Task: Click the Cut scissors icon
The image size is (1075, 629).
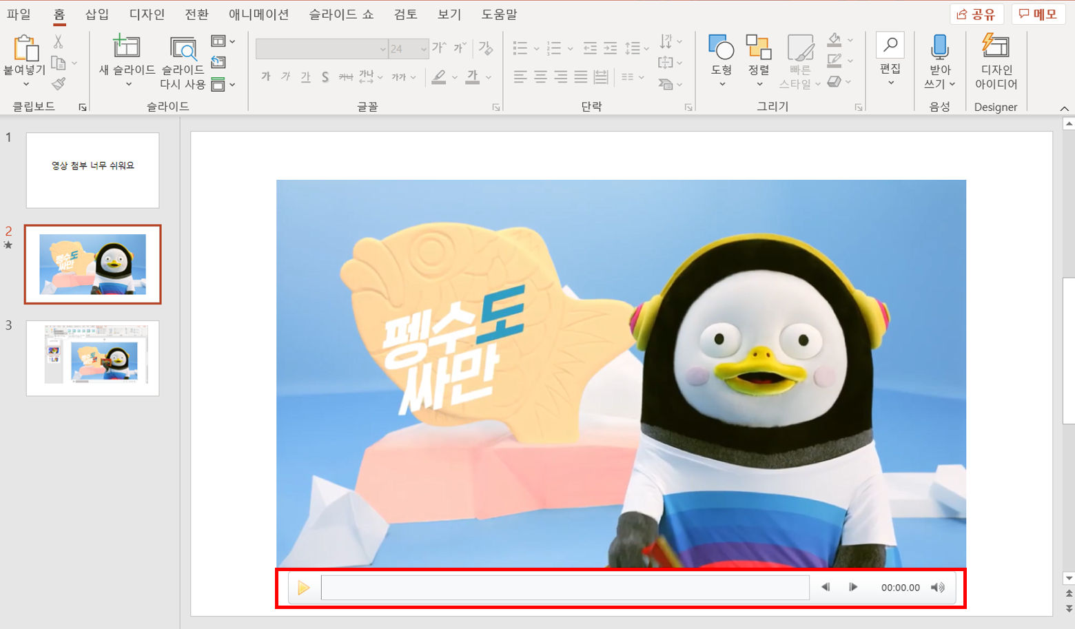Action: click(59, 42)
